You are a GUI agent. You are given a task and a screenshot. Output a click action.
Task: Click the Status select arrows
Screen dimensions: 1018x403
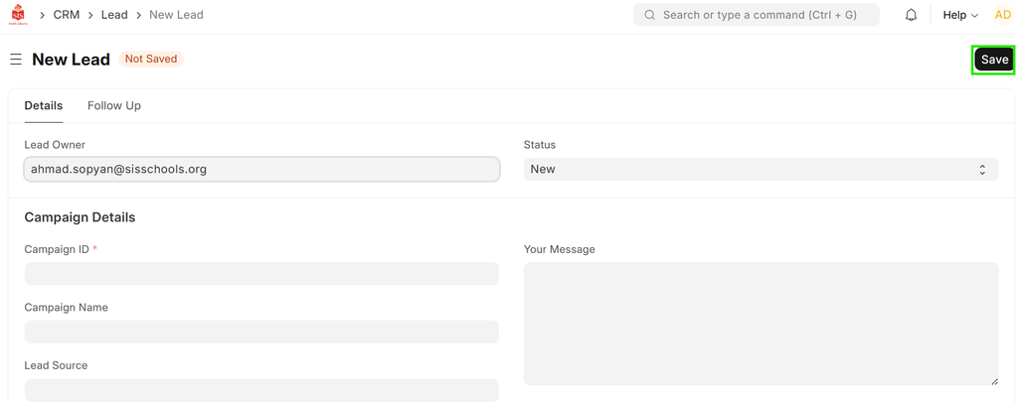[x=982, y=170]
